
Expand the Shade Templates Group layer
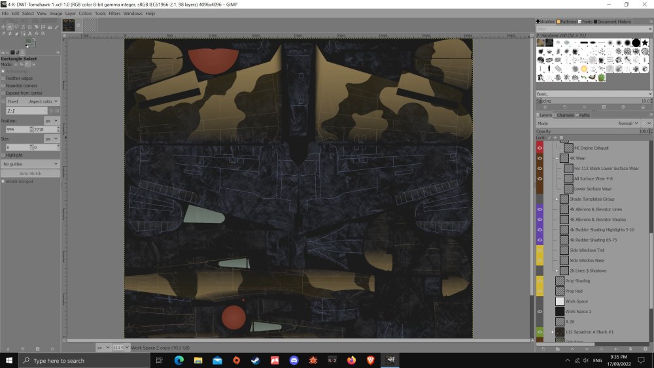point(557,199)
